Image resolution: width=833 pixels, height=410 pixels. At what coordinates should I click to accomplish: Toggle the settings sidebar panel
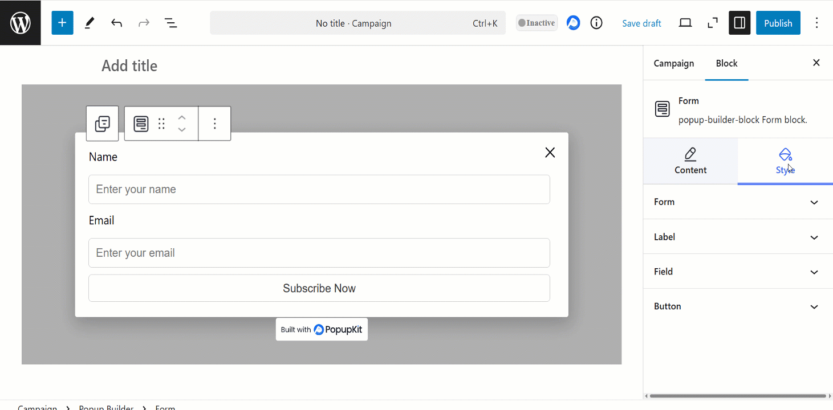(x=739, y=23)
